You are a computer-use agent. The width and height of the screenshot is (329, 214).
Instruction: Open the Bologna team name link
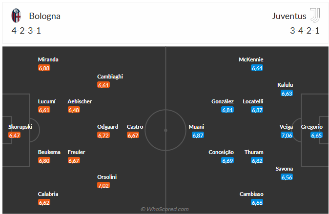click(x=44, y=16)
